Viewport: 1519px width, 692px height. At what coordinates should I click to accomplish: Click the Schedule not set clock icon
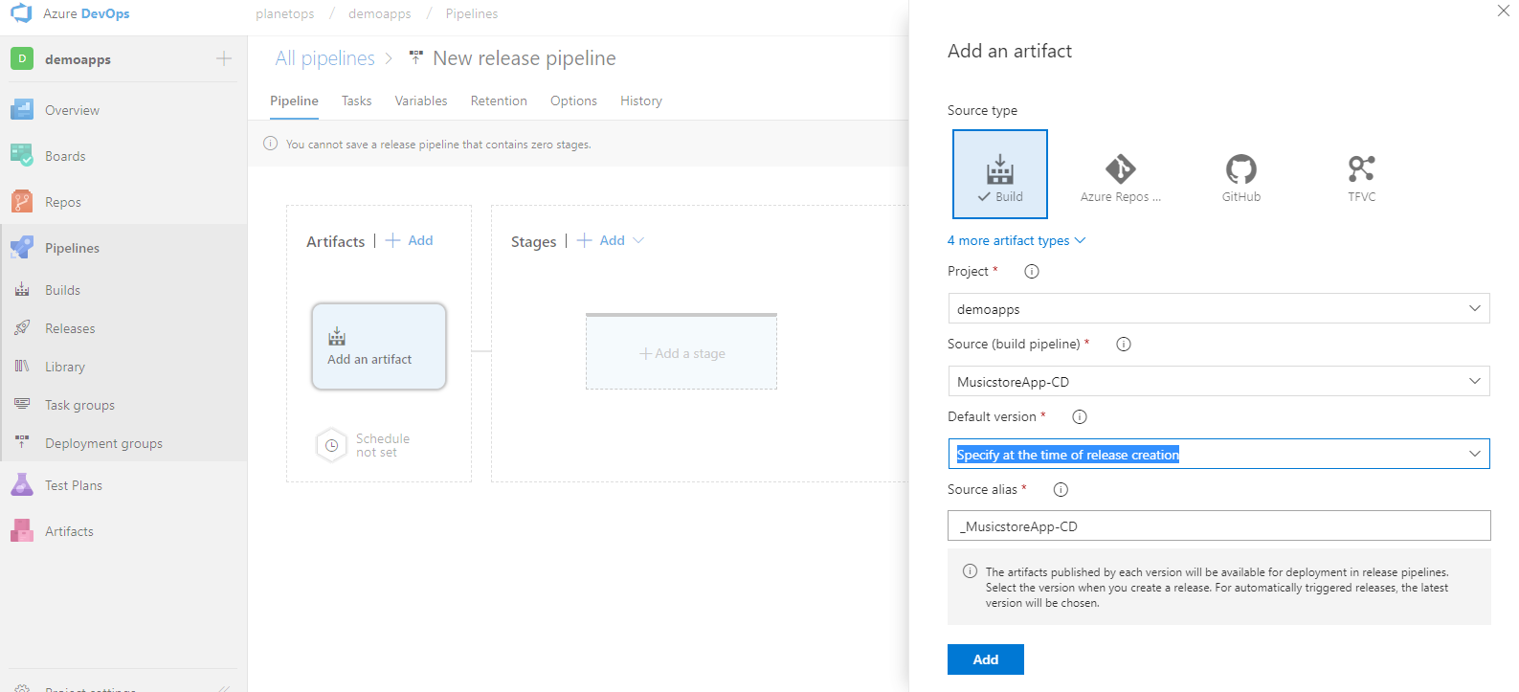tap(331, 445)
